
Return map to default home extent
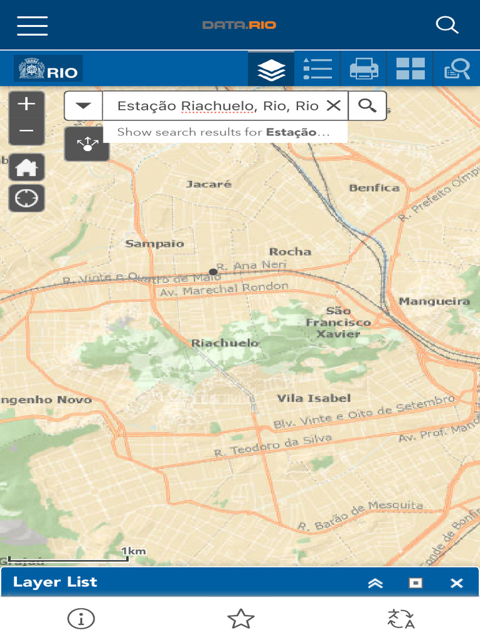tap(26, 167)
